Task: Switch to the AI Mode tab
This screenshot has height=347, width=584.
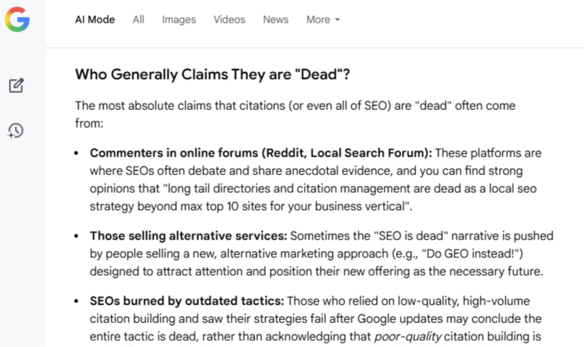Action: coord(95,19)
